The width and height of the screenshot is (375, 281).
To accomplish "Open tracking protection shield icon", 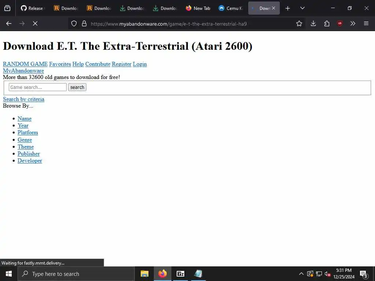I will coord(74,23).
